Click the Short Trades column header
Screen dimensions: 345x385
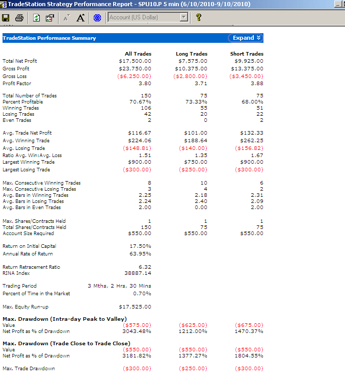click(247, 54)
